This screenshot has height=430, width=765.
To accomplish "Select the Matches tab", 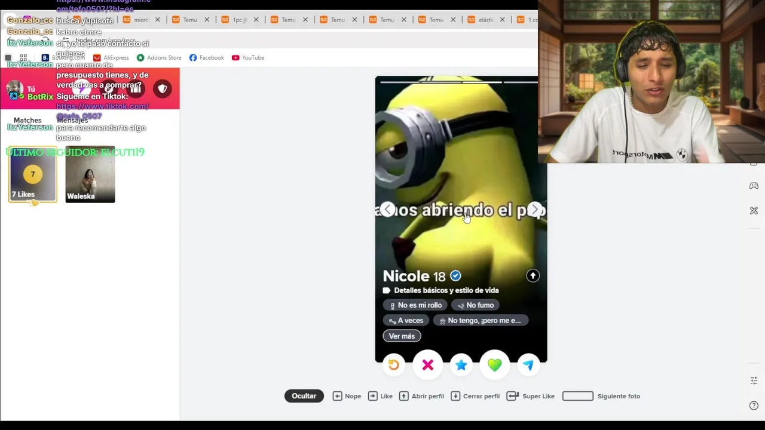I will (27, 120).
